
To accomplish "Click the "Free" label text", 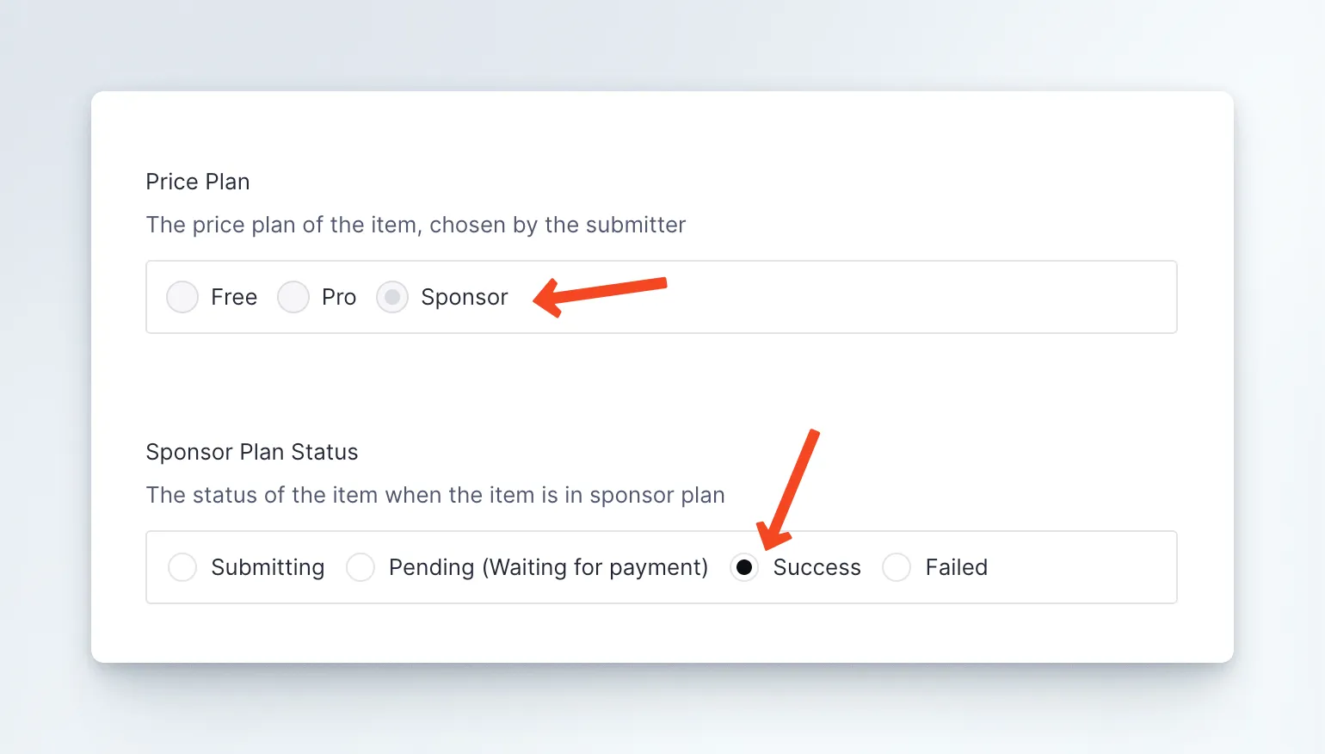I will [x=234, y=297].
